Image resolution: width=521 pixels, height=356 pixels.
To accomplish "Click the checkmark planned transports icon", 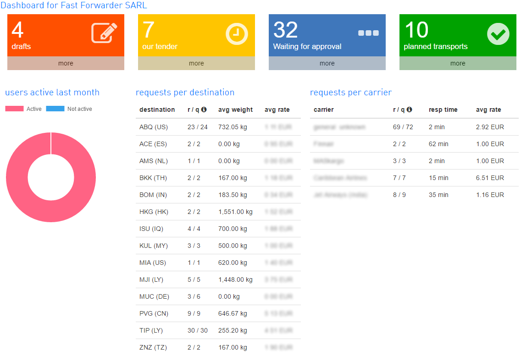I will [x=498, y=34].
